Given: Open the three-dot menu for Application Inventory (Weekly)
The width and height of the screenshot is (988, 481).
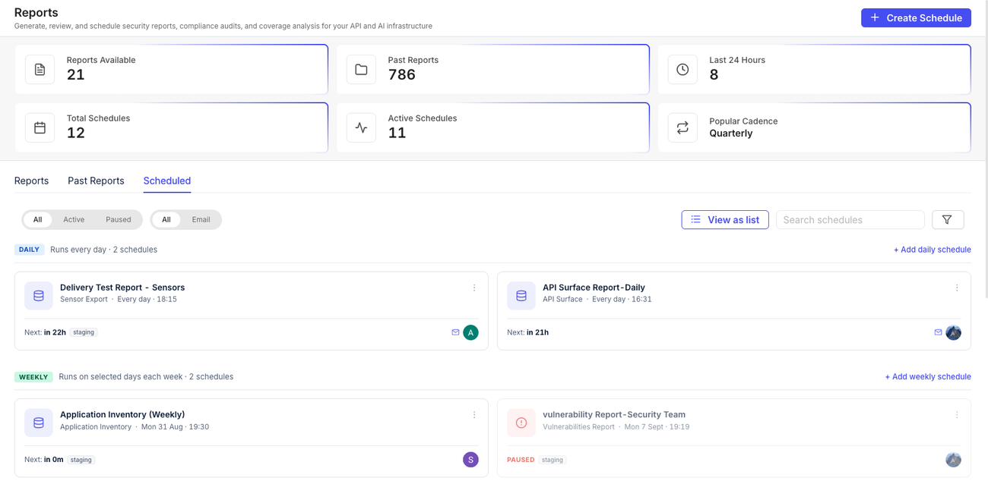Looking at the screenshot, I should 474,415.
